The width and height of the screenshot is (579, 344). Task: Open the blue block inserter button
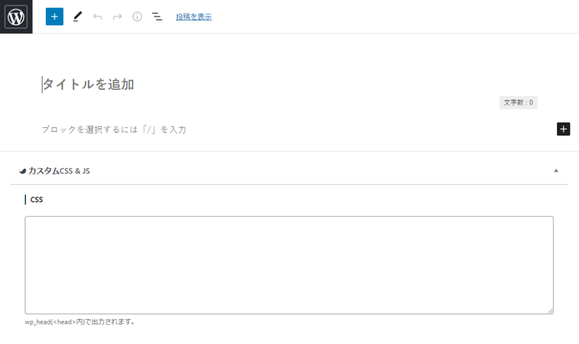coord(54,17)
